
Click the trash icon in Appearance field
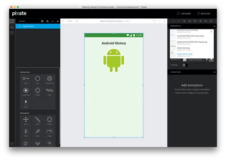click(x=207, y=59)
